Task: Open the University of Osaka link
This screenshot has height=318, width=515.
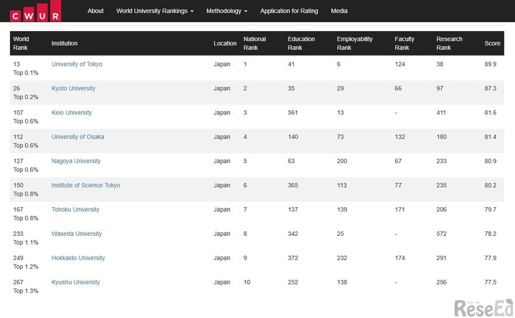Action: (77, 137)
